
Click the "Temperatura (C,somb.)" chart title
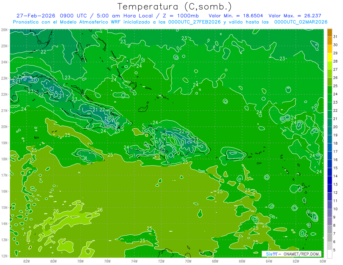click(174, 7)
